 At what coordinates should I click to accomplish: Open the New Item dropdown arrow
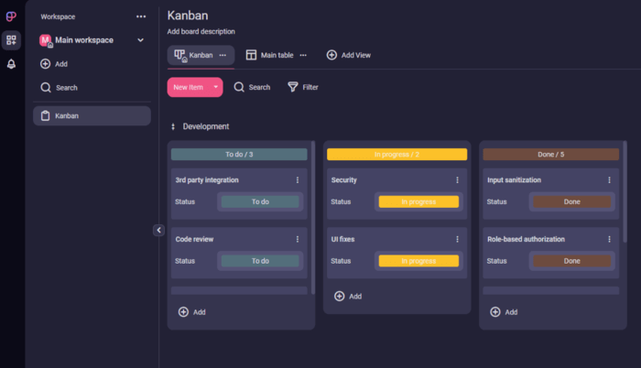(216, 87)
